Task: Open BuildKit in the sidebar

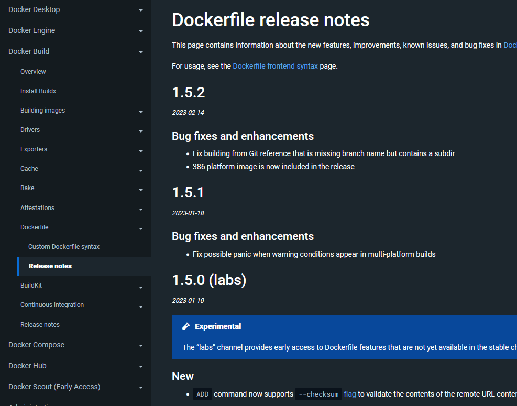Action: (31, 286)
